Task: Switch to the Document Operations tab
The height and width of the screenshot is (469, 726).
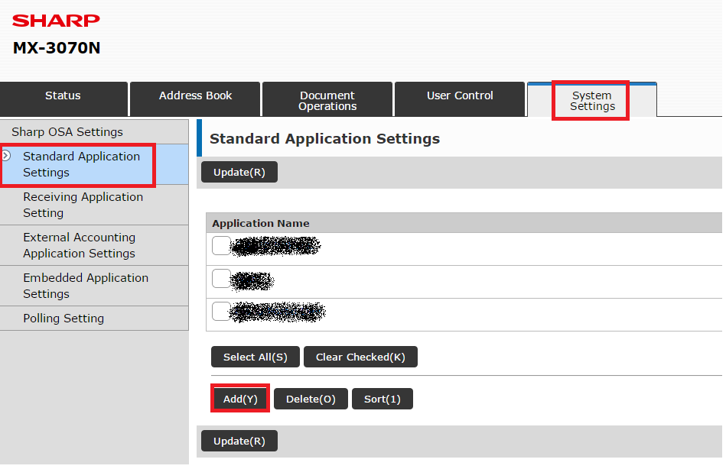Action: (327, 99)
